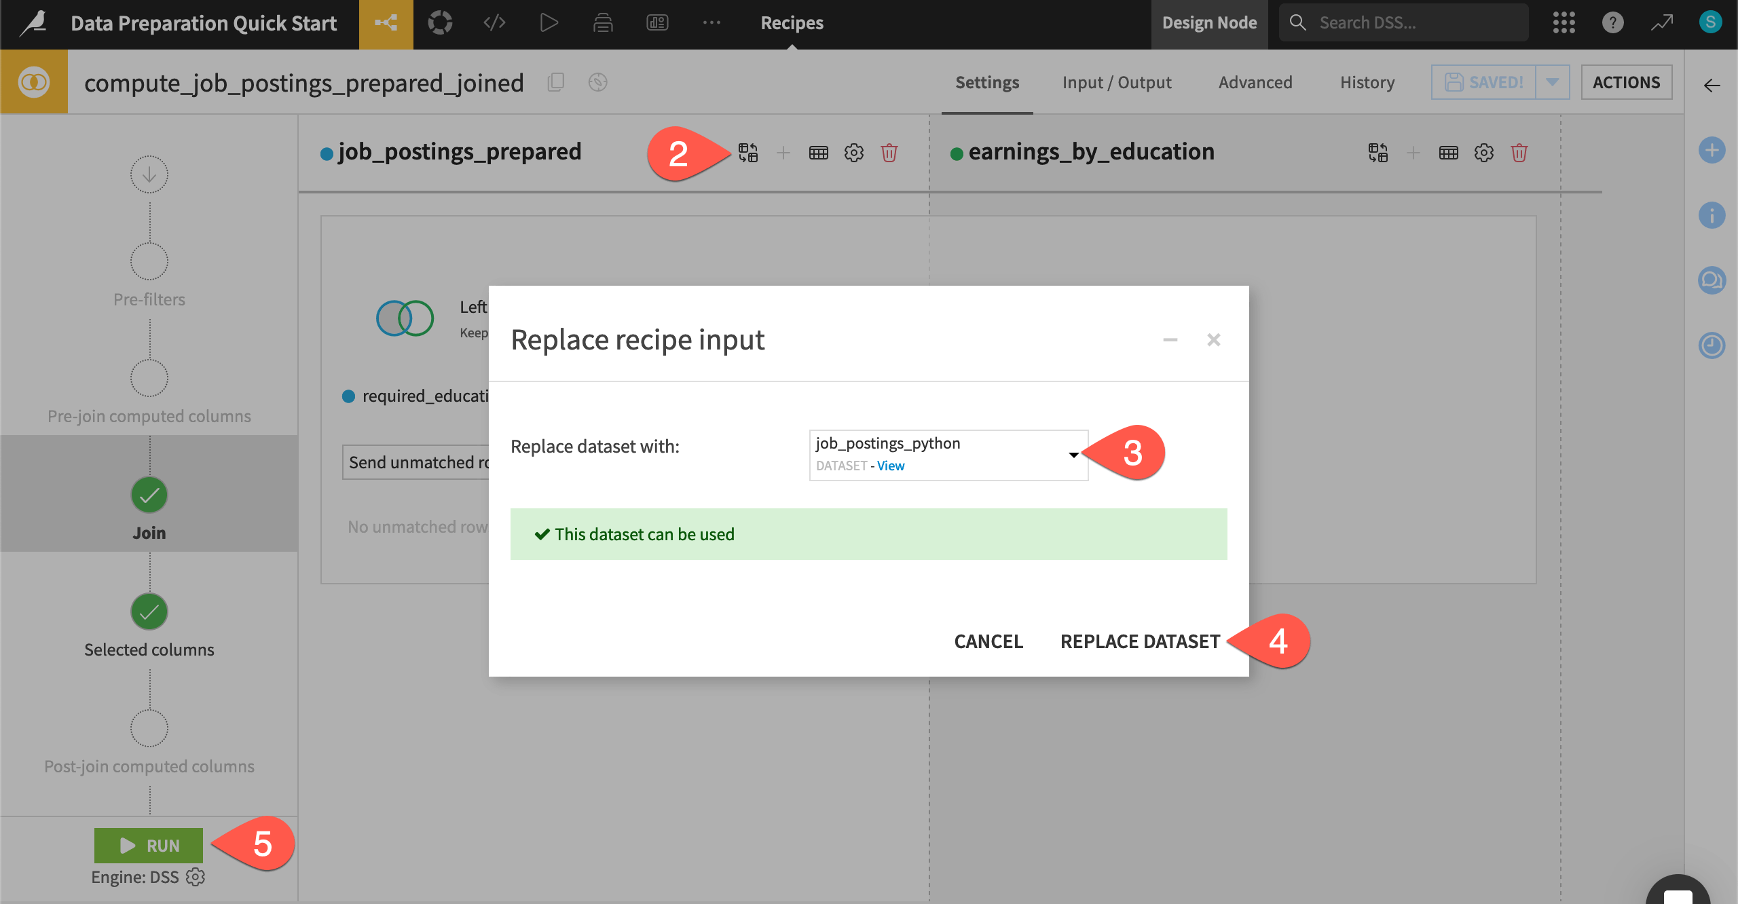Switch to Input / Output tab
Screen dimensions: 1738x904
tap(1116, 82)
